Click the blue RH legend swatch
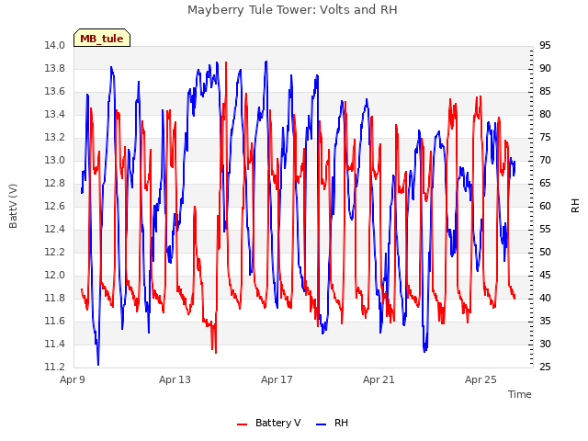588x441 pixels. point(322,424)
